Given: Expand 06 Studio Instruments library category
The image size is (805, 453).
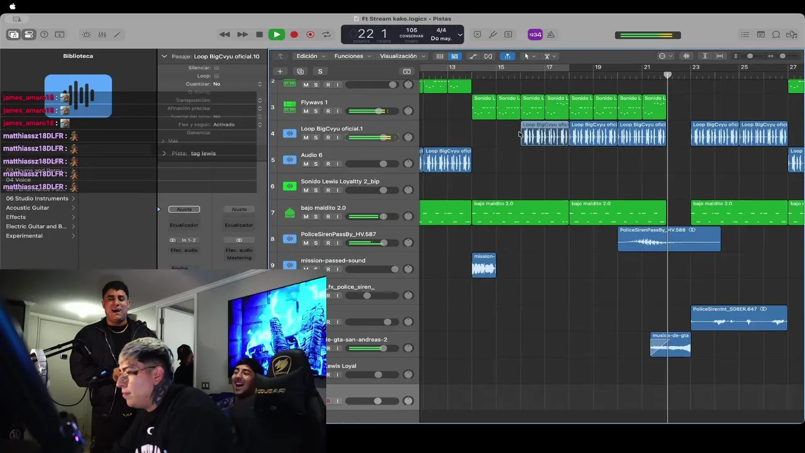Looking at the screenshot, I should [40, 198].
